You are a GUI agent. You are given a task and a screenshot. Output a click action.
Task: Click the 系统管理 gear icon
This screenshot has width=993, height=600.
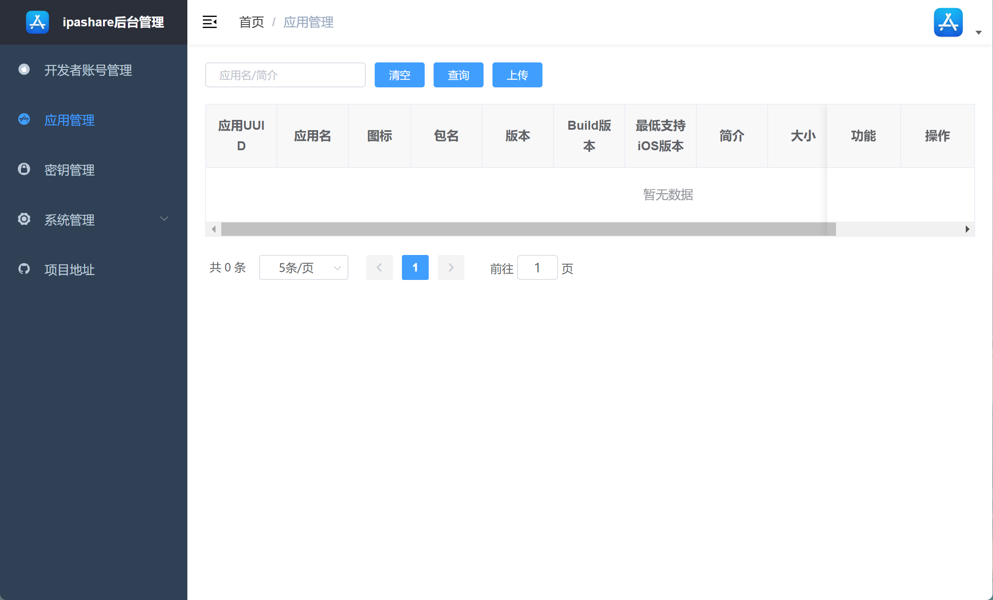pyautogui.click(x=24, y=219)
